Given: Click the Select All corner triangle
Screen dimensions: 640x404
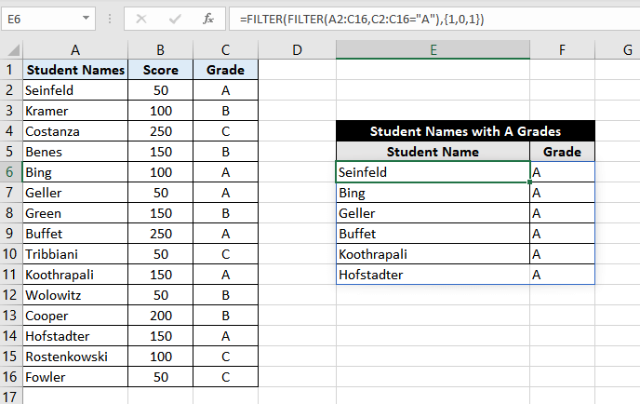Looking at the screenshot, I should pyautogui.click(x=13, y=50).
